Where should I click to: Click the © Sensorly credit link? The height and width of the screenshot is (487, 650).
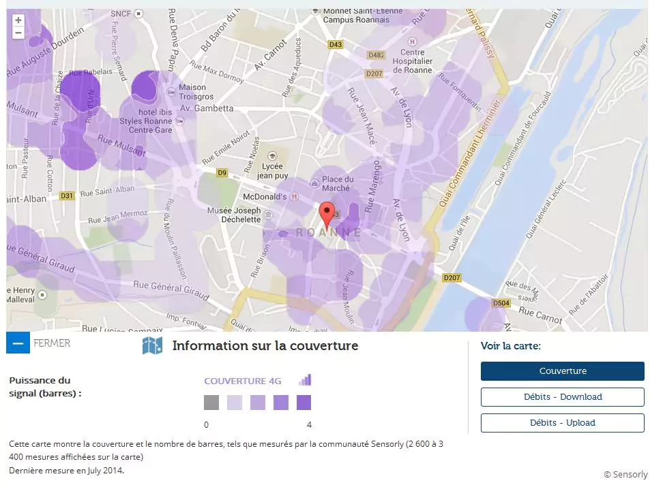coord(625,474)
